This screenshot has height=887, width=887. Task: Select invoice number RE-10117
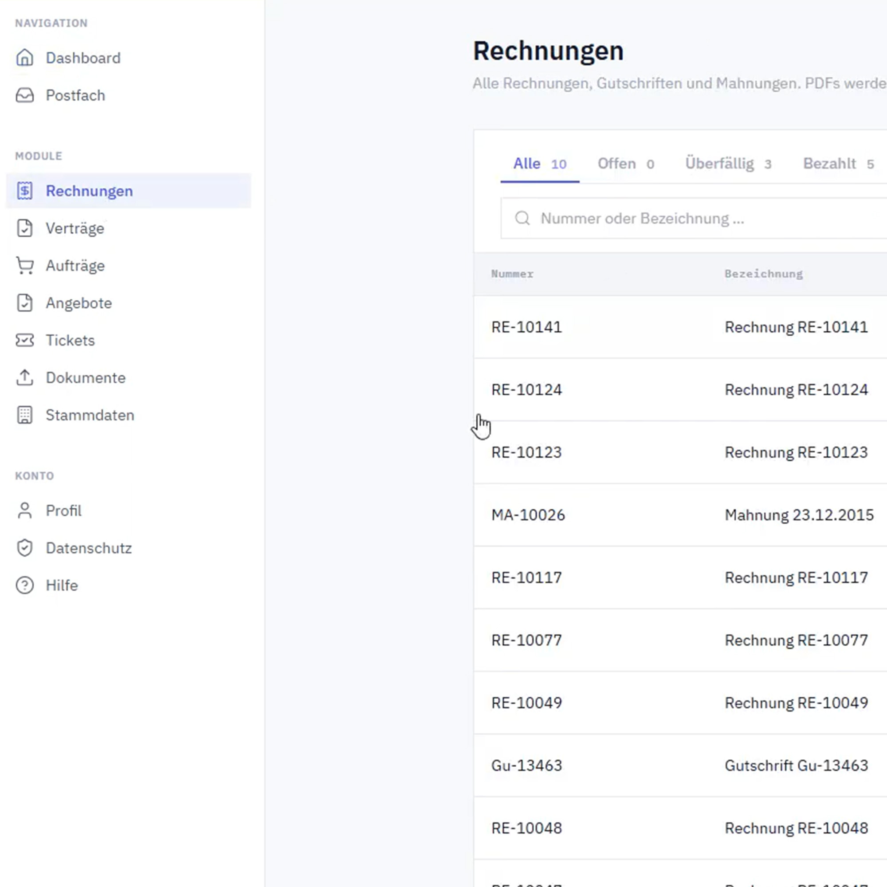pyautogui.click(x=526, y=577)
